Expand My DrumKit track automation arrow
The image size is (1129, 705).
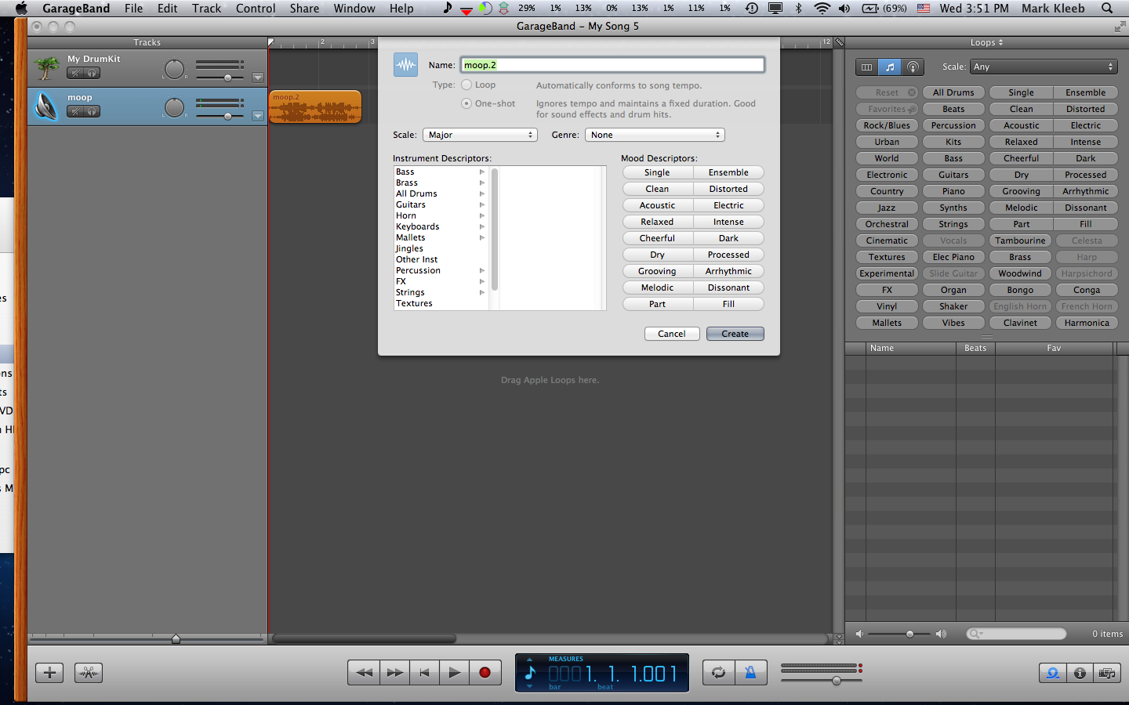(258, 78)
